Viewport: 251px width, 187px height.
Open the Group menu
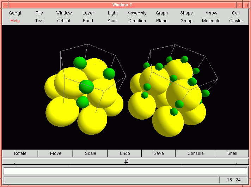pyautogui.click(x=186, y=21)
